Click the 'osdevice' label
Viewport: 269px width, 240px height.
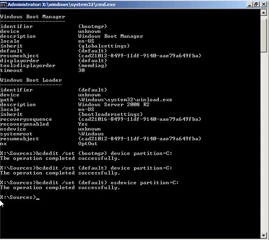13,129
